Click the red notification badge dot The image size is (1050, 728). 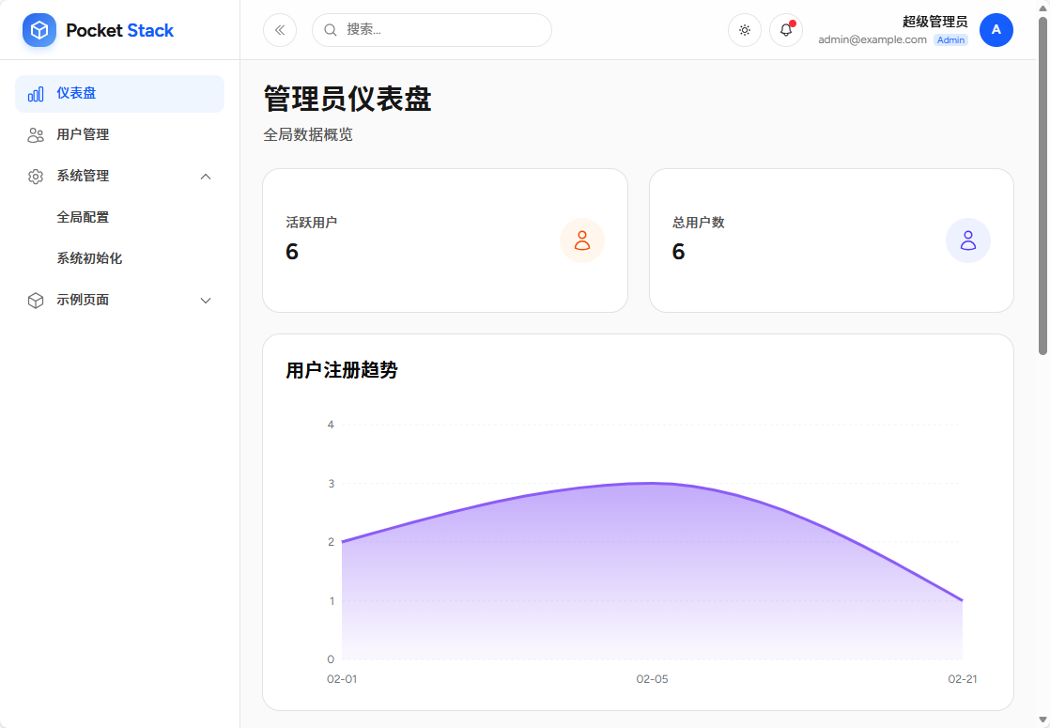(x=793, y=21)
